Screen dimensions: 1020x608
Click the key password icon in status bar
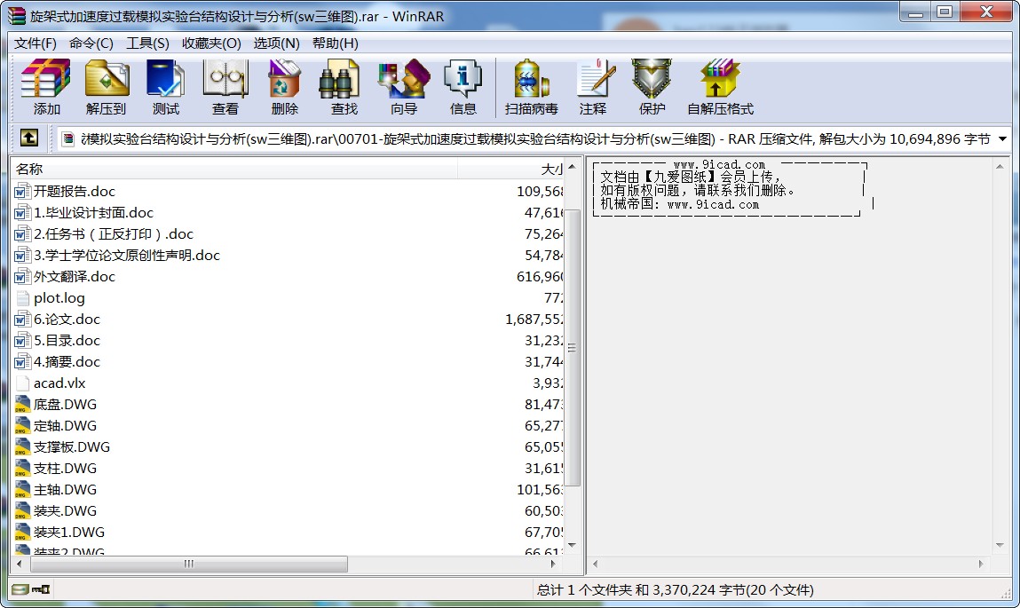[42, 589]
